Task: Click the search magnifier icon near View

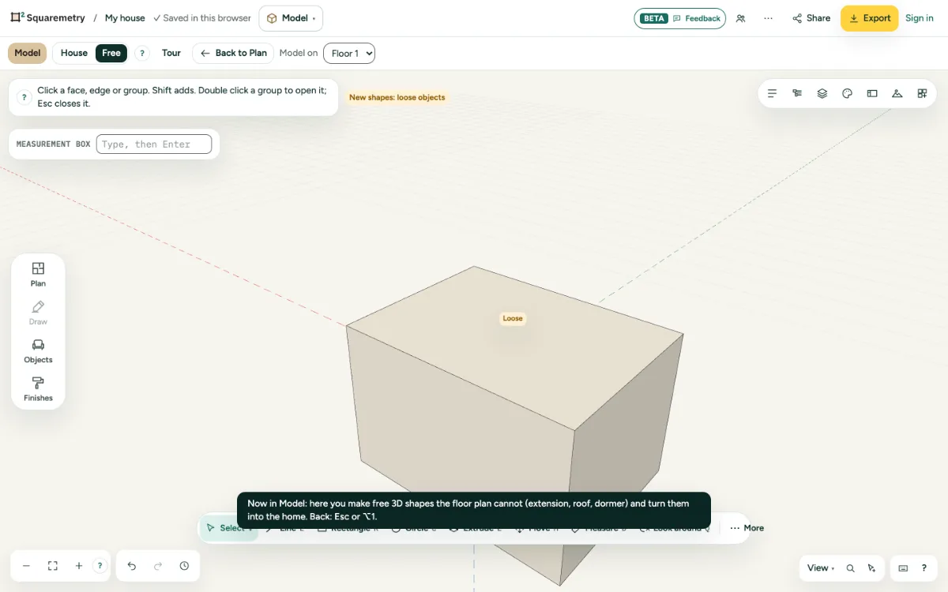Action: click(x=851, y=568)
